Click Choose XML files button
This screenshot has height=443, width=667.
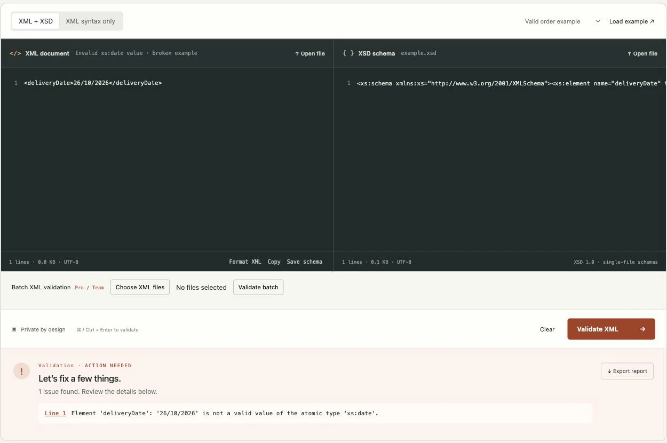point(140,287)
